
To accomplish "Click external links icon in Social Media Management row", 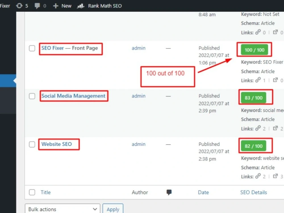I will click(275, 128).
